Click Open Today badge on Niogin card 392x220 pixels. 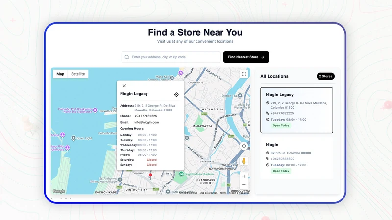281,171
